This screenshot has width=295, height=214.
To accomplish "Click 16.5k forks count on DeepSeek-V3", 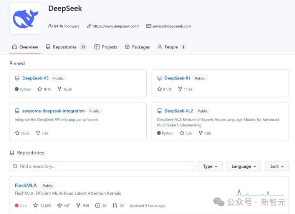I will tap(68, 89).
